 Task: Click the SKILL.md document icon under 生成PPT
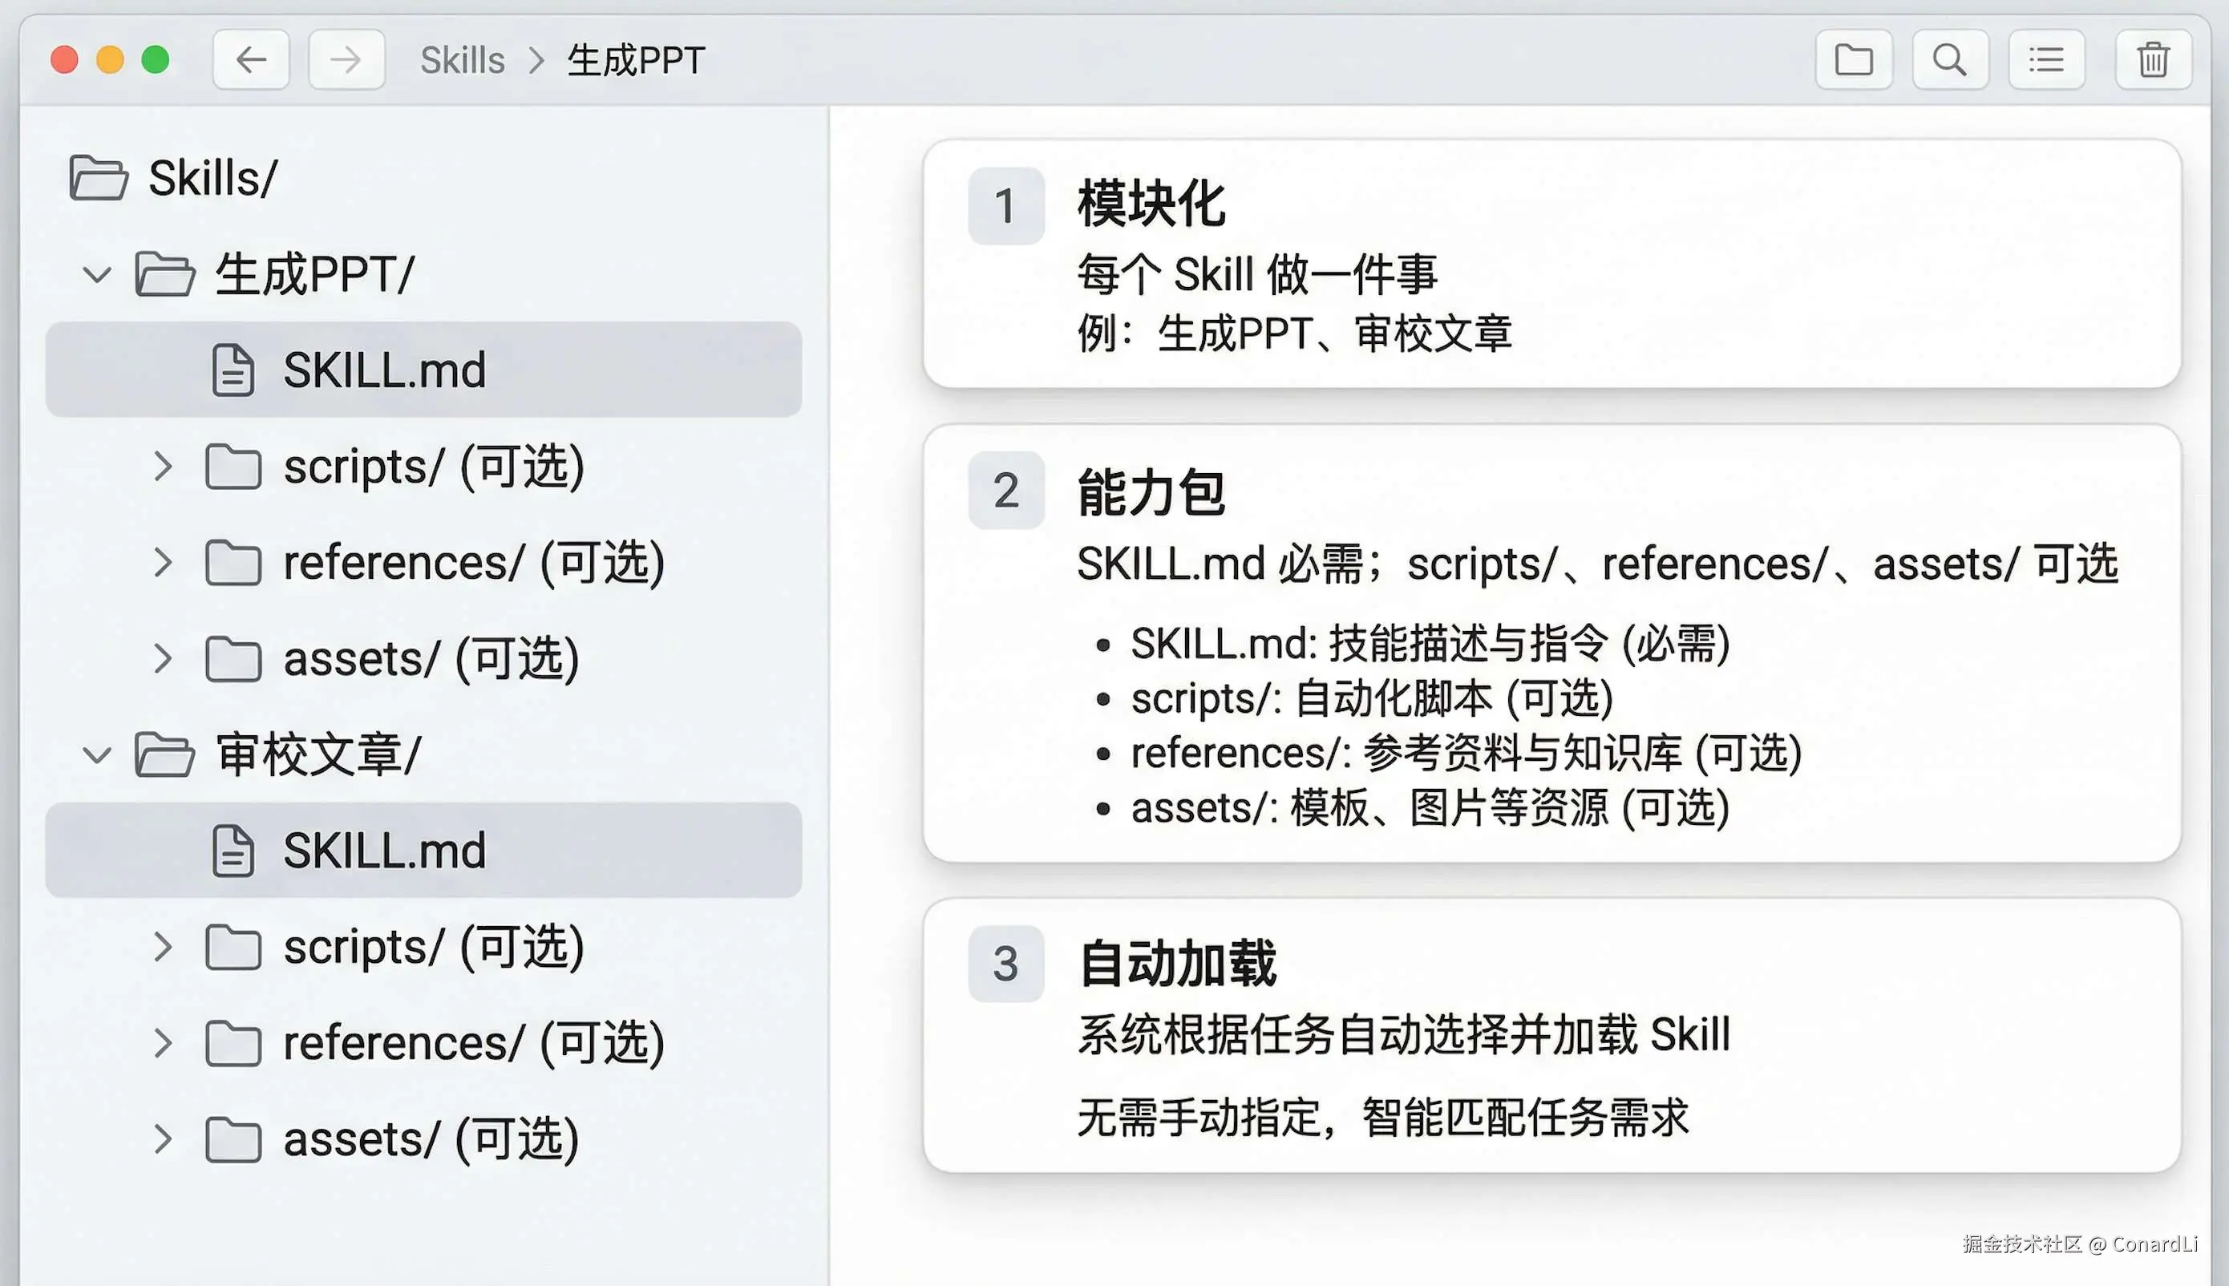coord(233,370)
